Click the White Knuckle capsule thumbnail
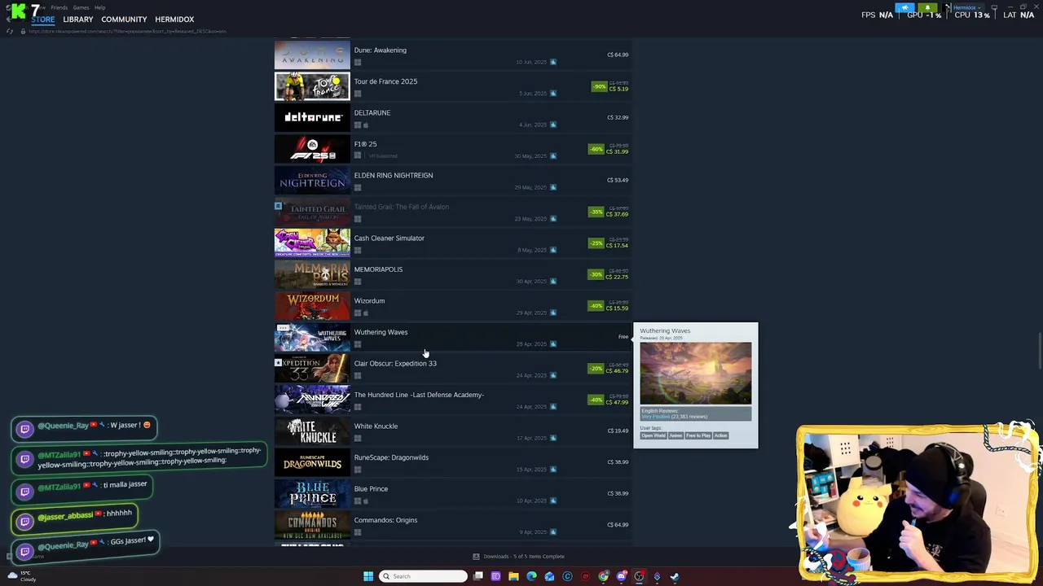The height and width of the screenshot is (586, 1043). pos(312,431)
